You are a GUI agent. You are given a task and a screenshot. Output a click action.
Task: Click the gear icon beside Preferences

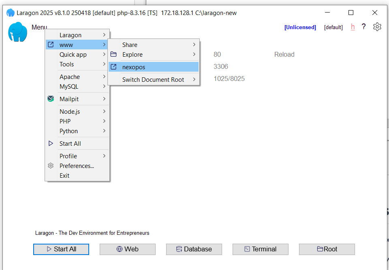coord(51,166)
